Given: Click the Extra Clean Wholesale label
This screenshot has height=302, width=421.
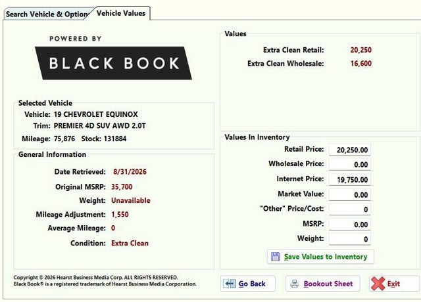Looking at the screenshot, I should coord(285,64).
